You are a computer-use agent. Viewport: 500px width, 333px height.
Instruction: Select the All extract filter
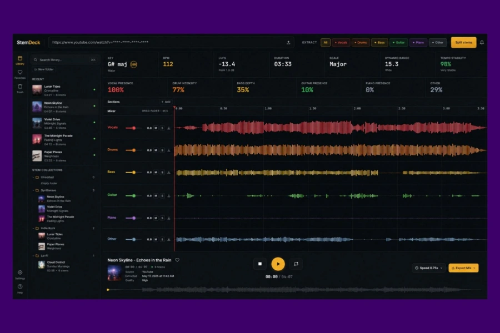325,42
